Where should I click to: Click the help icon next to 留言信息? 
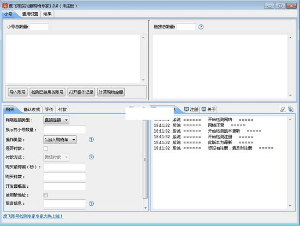[91, 204]
